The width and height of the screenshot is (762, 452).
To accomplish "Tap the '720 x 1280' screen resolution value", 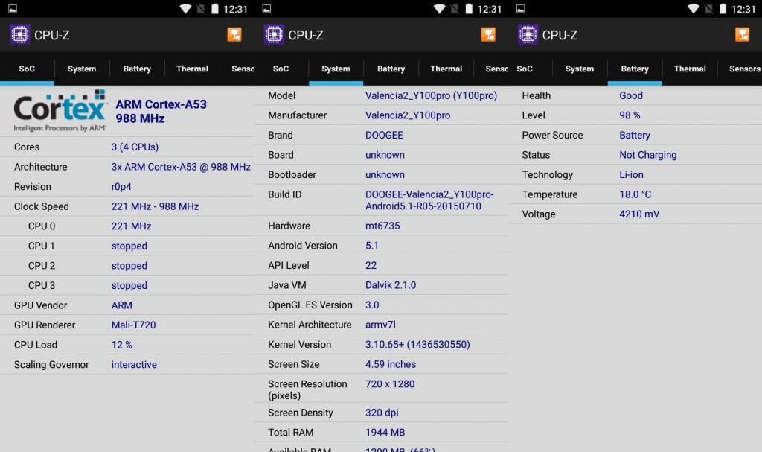I will point(390,384).
